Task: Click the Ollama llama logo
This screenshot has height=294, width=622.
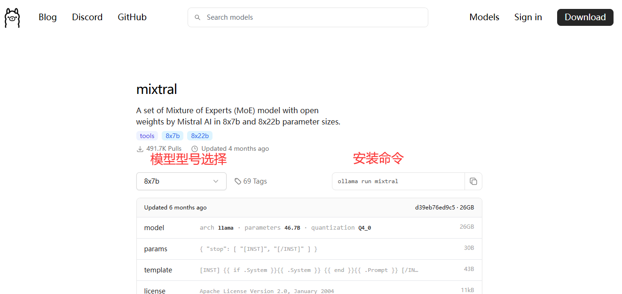Action: 12,17
